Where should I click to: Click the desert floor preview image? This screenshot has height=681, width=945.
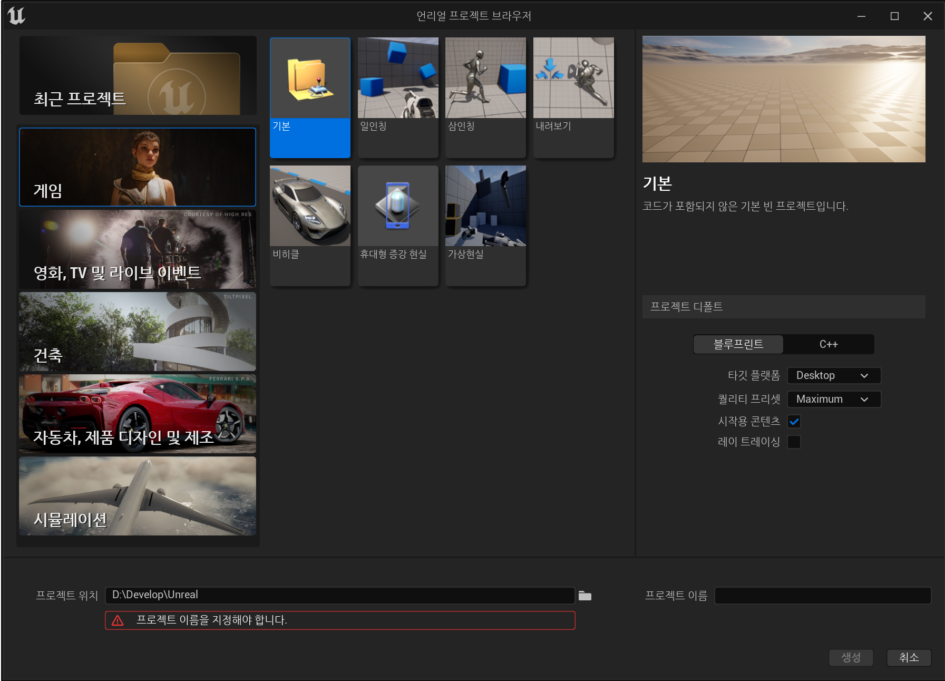784,99
